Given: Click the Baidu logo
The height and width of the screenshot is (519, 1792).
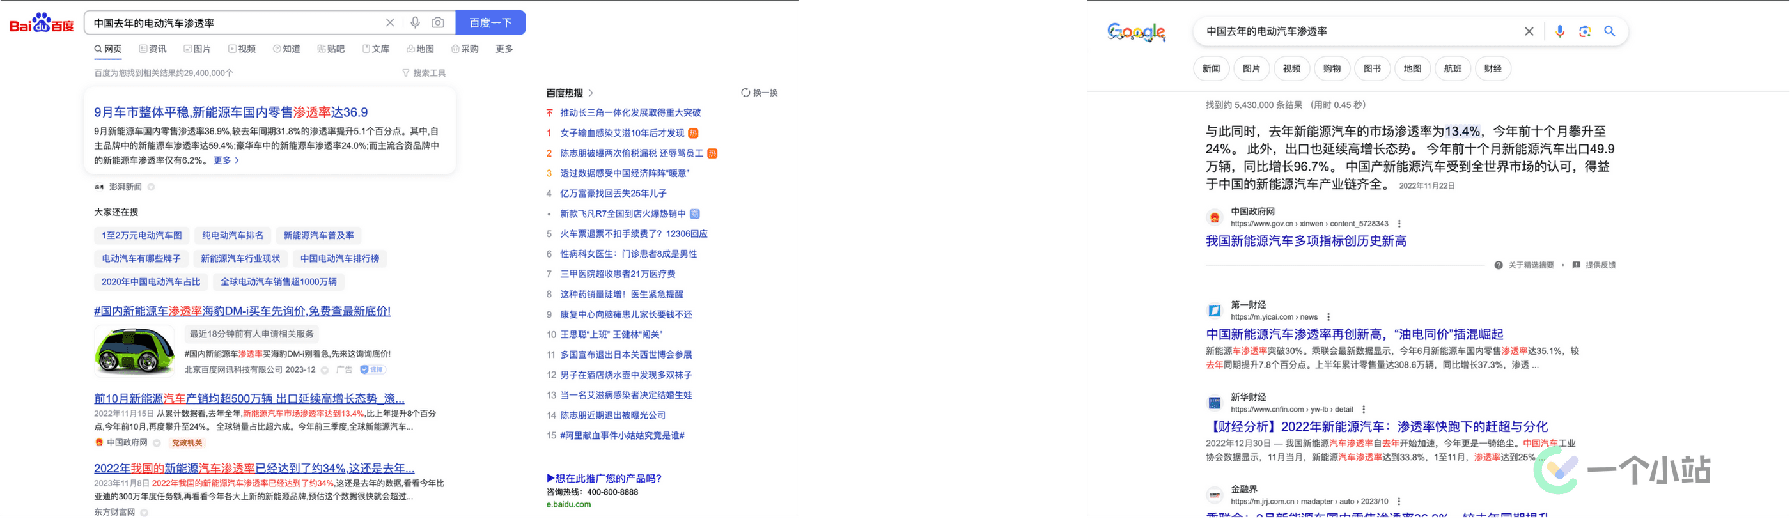Looking at the screenshot, I should click(x=41, y=23).
